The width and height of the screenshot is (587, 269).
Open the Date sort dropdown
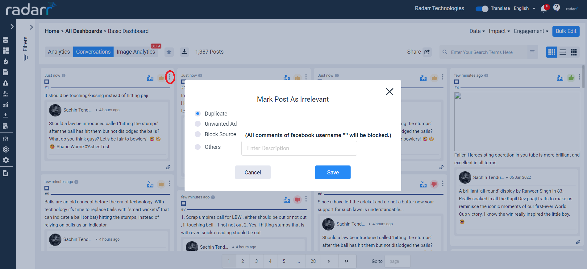point(477,31)
